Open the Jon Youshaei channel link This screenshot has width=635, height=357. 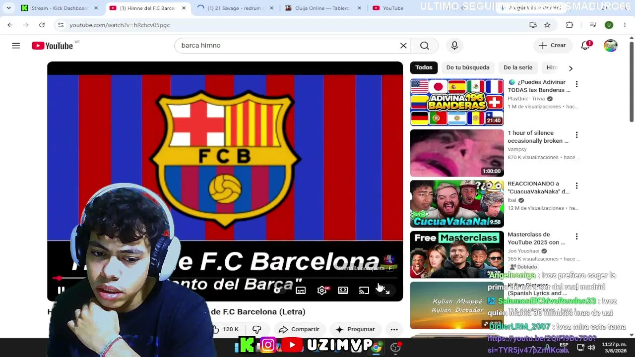click(523, 251)
